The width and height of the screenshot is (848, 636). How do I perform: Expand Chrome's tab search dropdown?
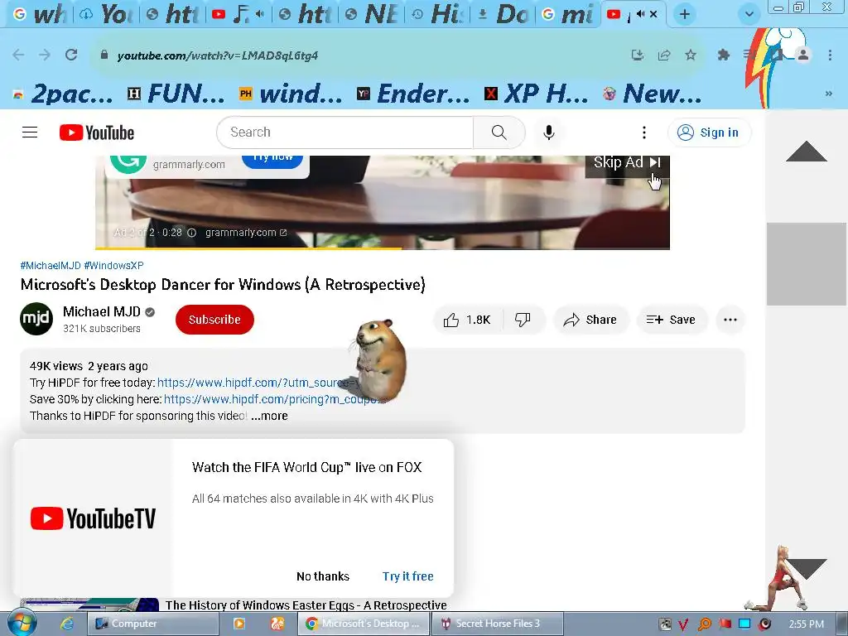749,15
